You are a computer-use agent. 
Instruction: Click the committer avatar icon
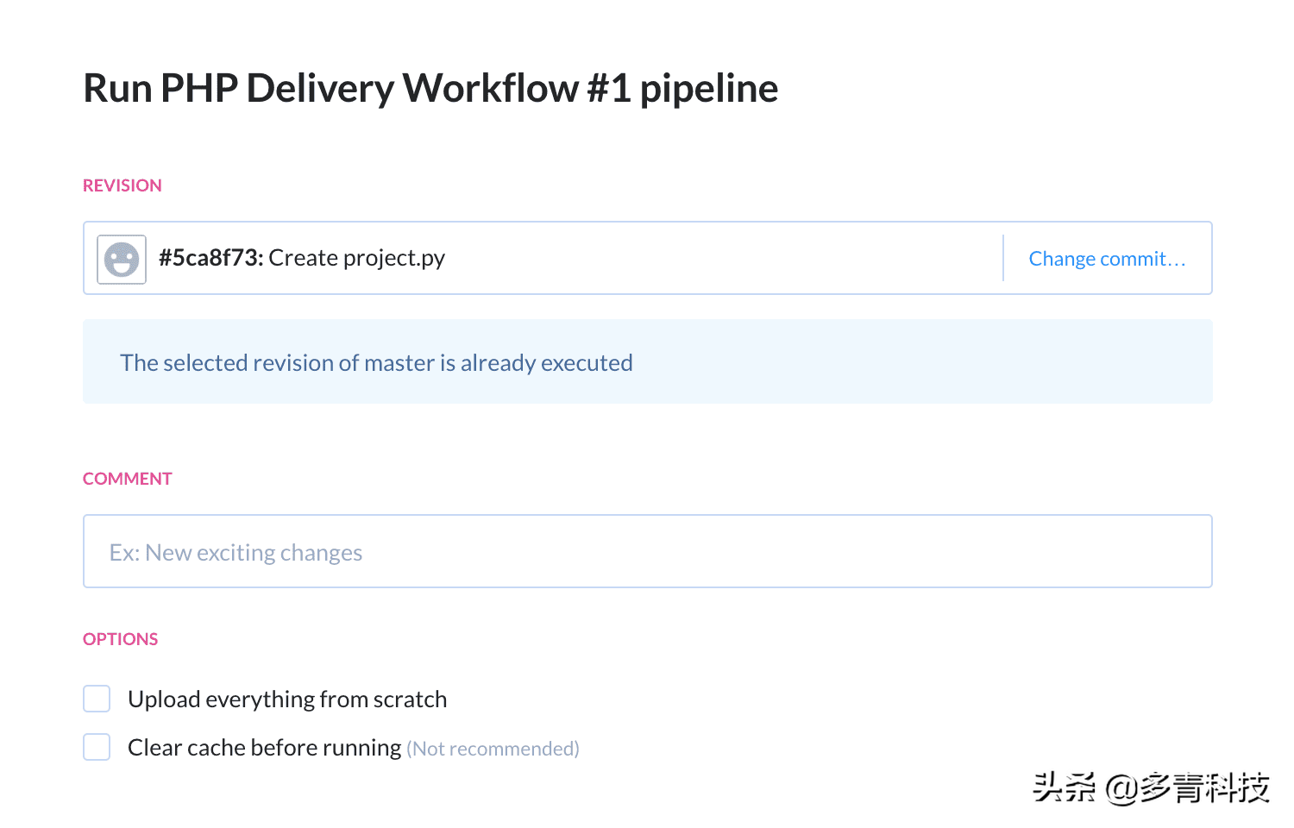pyautogui.click(x=122, y=259)
